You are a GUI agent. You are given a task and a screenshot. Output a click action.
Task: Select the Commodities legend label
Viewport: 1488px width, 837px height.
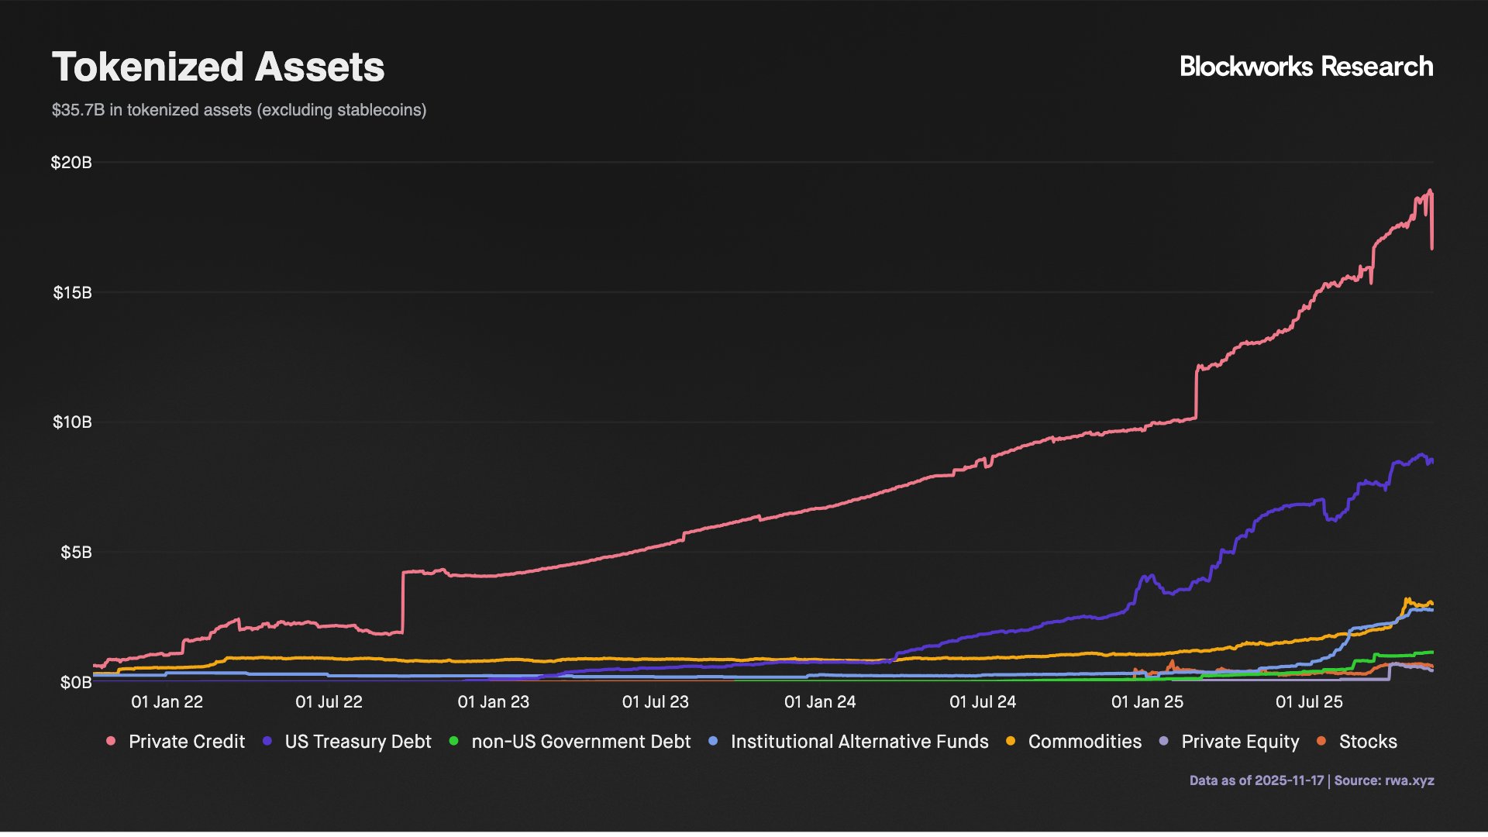1084,742
